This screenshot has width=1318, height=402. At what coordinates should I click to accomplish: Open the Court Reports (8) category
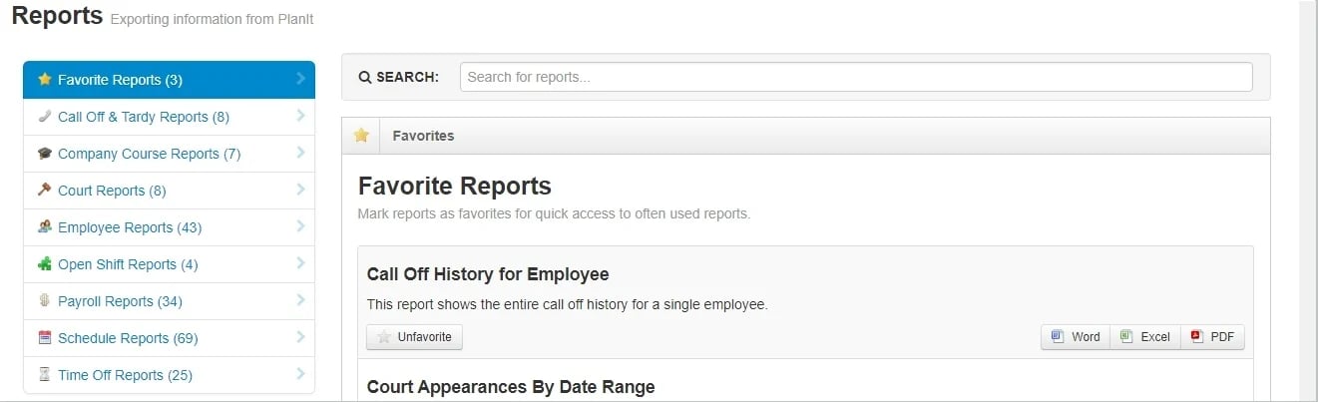click(x=169, y=191)
